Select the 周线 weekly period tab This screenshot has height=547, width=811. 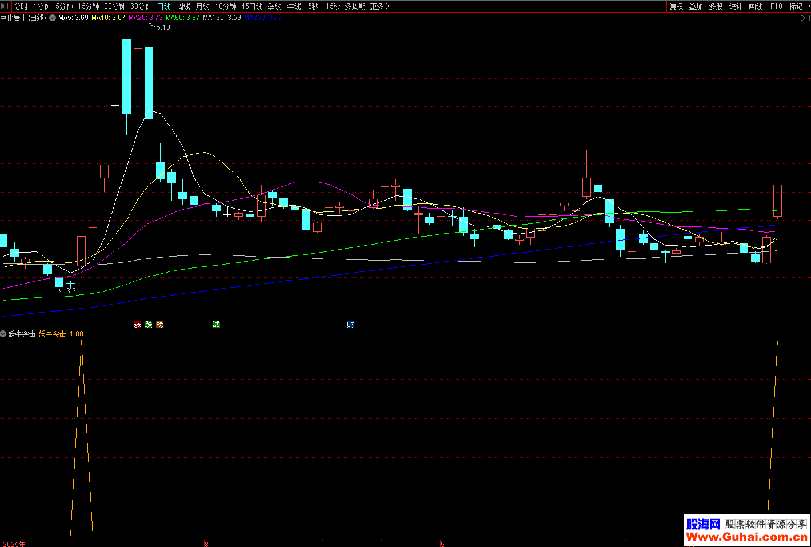coord(183,6)
